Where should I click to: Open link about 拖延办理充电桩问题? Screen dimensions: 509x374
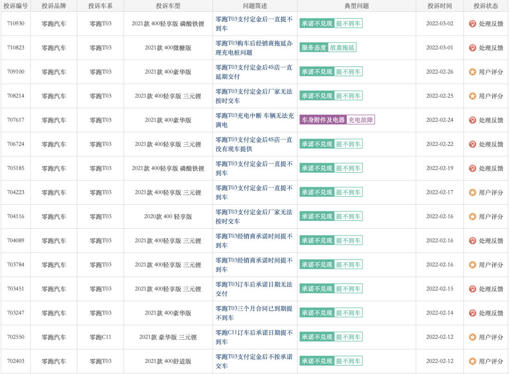tap(254, 48)
